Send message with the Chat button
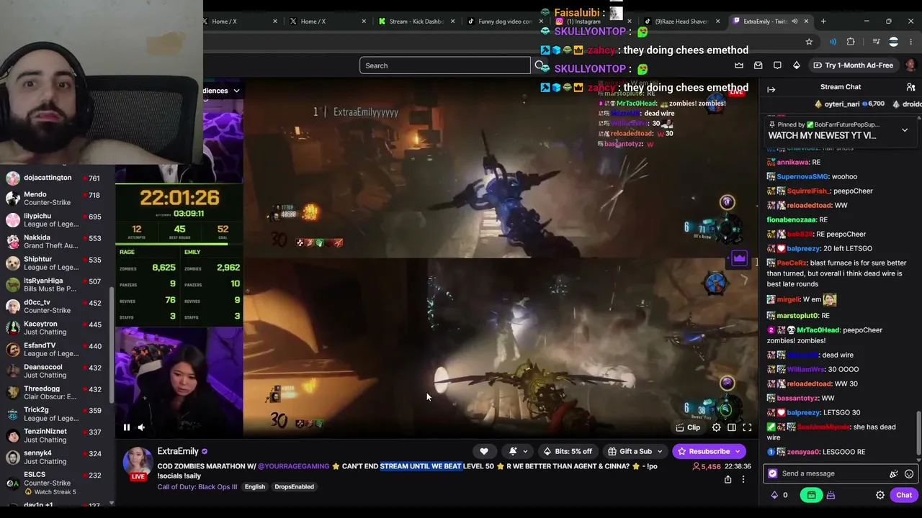Screen dimensions: 922x518 904,495
